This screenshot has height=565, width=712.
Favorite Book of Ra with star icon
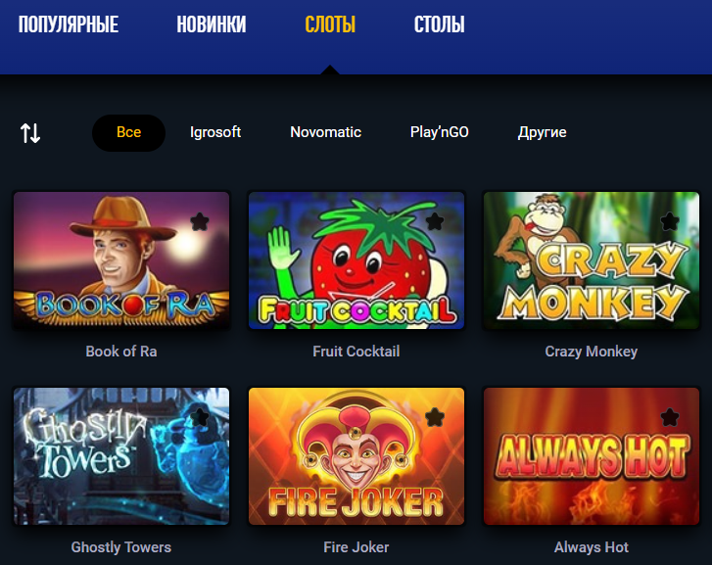[200, 222]
